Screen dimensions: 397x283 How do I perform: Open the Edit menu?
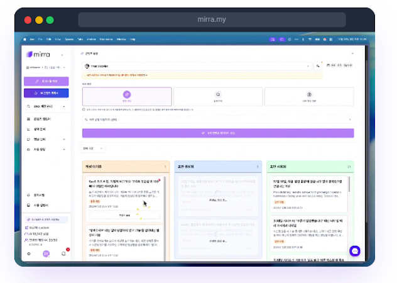[48, 39]
